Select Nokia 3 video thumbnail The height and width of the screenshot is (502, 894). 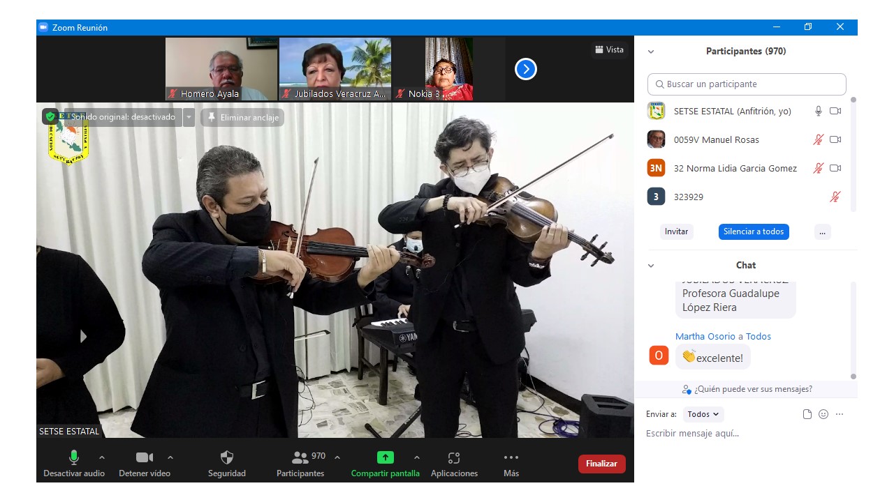pyautogui.click(x=449, y=69)
